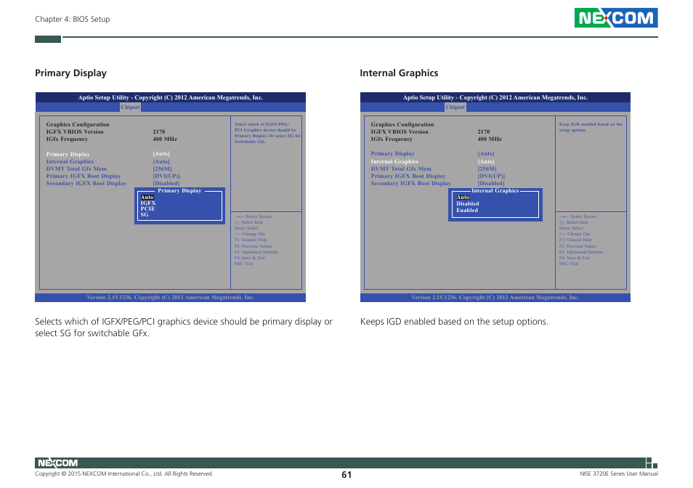Choose IGFX in the Primary Display popup
Viewport: 693px width, 488px height.
148,203
